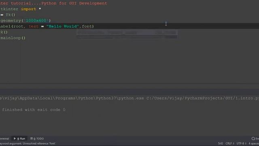Open the Run tool window tab
Screen dimensions: 259x146
tap(19, 139)
